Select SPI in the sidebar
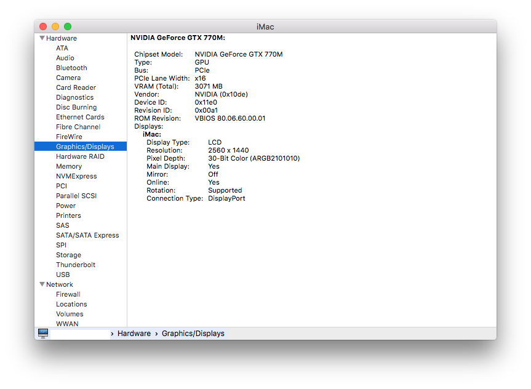The height and width of the screenshot is (389, 531). click(61, 244)
